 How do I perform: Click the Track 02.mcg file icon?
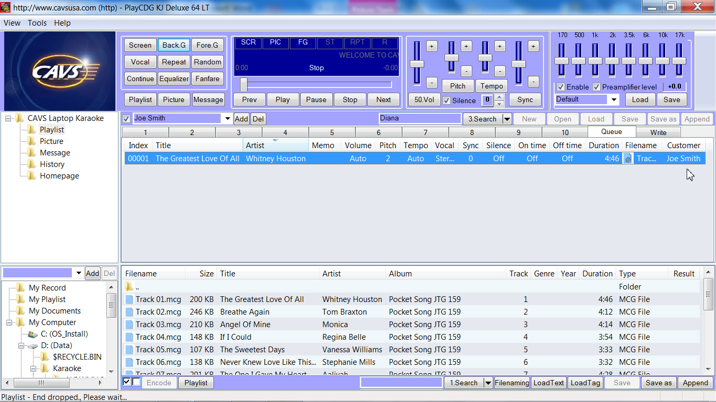(x=129, y=312)
